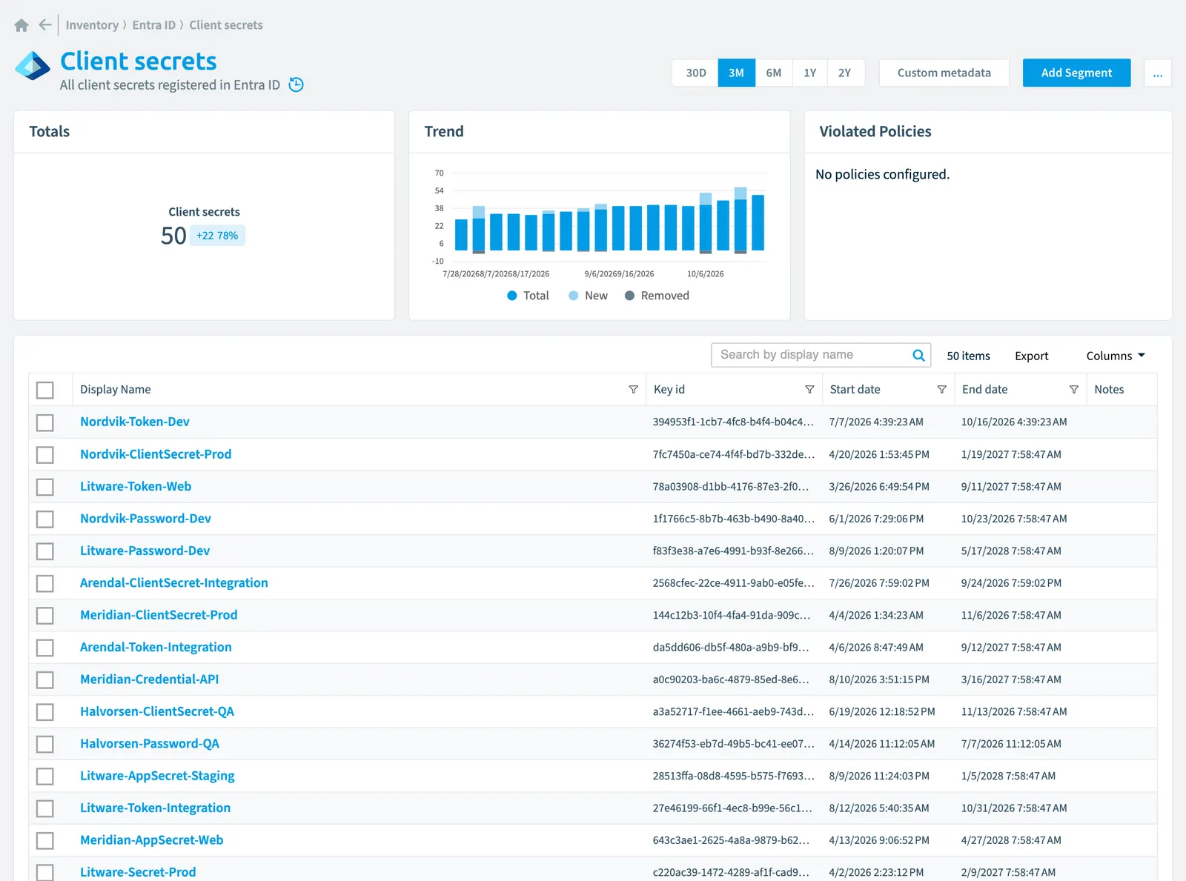The image size is (1186, 881).
Task: Check the select-all header checkbox
Action: coord(45,390)
